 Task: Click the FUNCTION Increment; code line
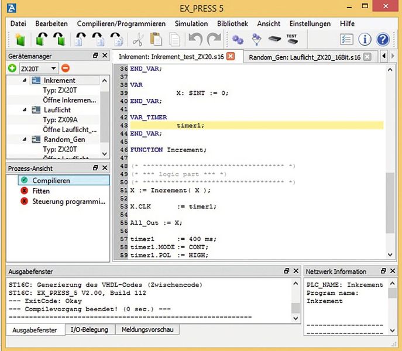point(168,150)
